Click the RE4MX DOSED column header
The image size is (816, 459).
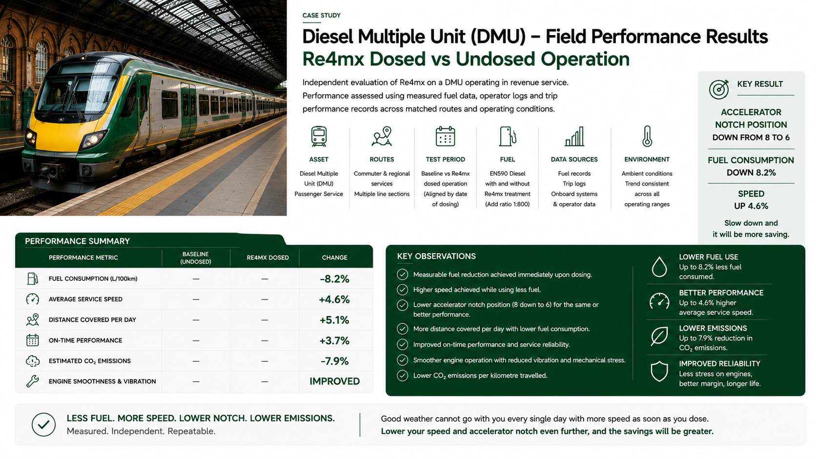pos(267,258)
